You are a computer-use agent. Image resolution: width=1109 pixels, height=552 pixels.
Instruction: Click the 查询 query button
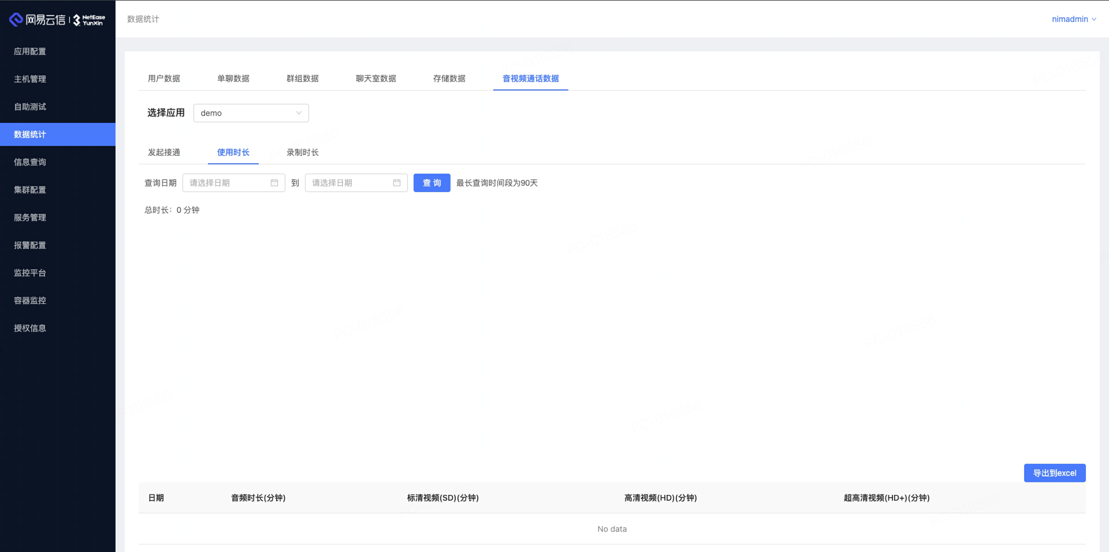[x=431, y=183]
